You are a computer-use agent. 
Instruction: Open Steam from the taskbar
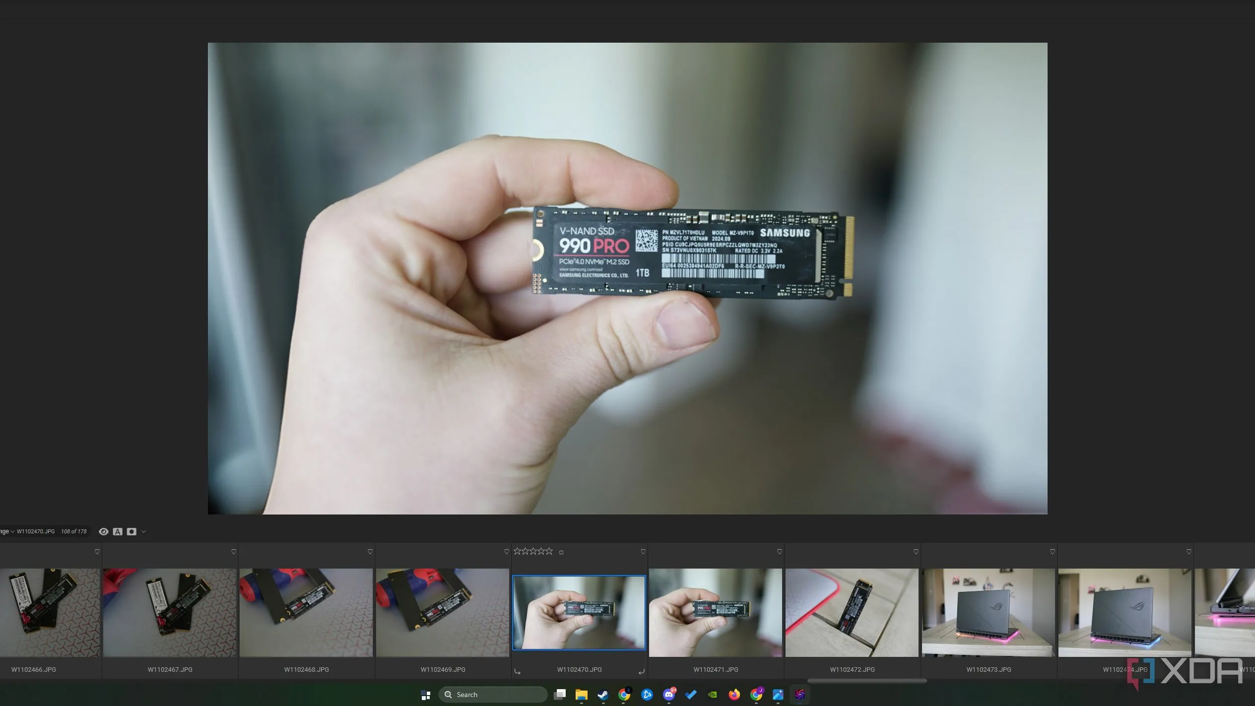tap(603, 695)
